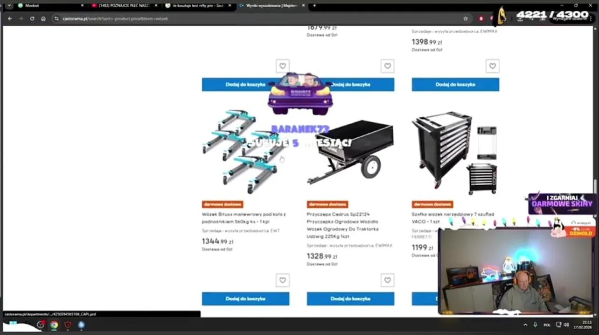The height and width of the screenshot is (335, 599).
Task: Open the Przyczepa Cedrus trailer product image
Action: point(350,152)
